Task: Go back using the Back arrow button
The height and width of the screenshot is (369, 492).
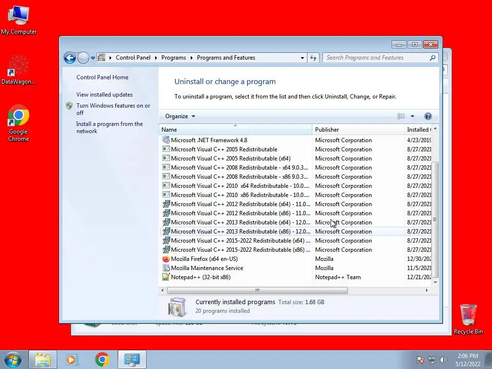Action: coord(70,58)
